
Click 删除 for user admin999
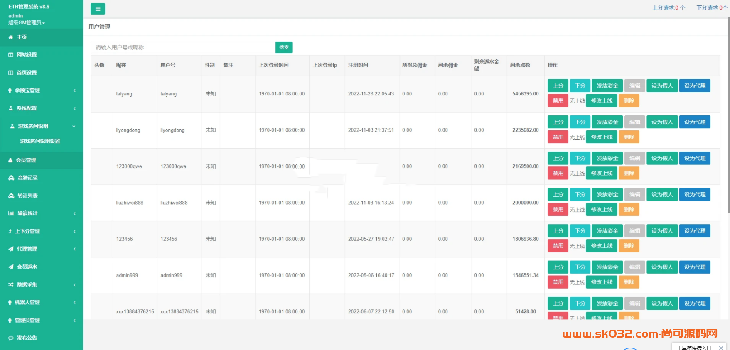(629, 282)
